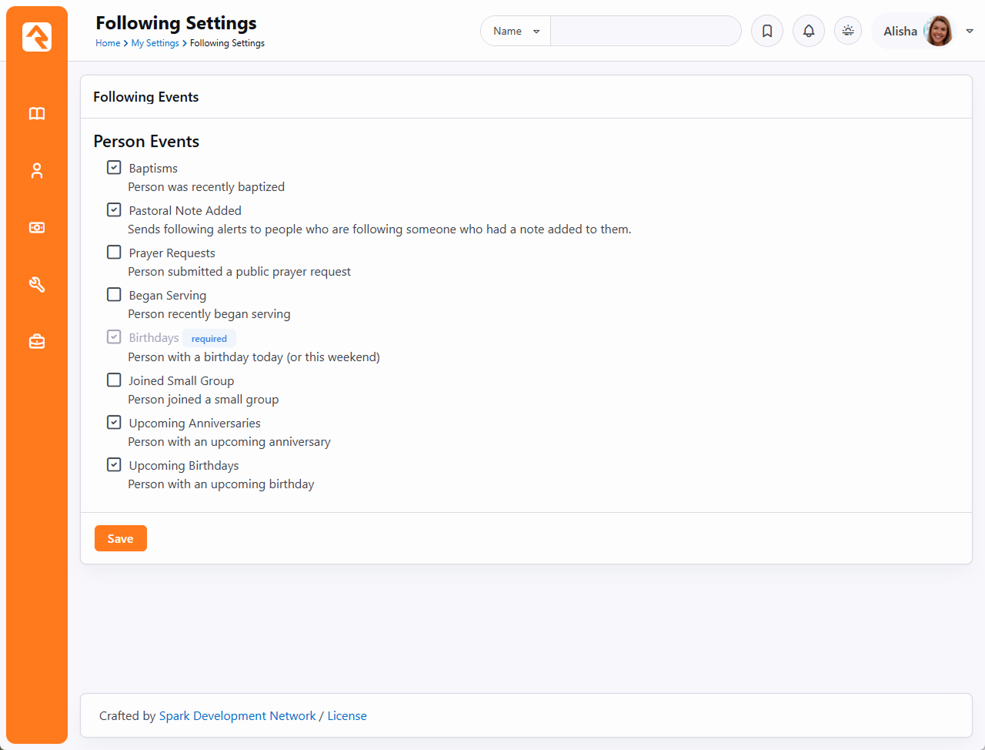Open the Name search type dropdown
The height and width of the screenshot is (750, 985).
[x=516, y=32]
